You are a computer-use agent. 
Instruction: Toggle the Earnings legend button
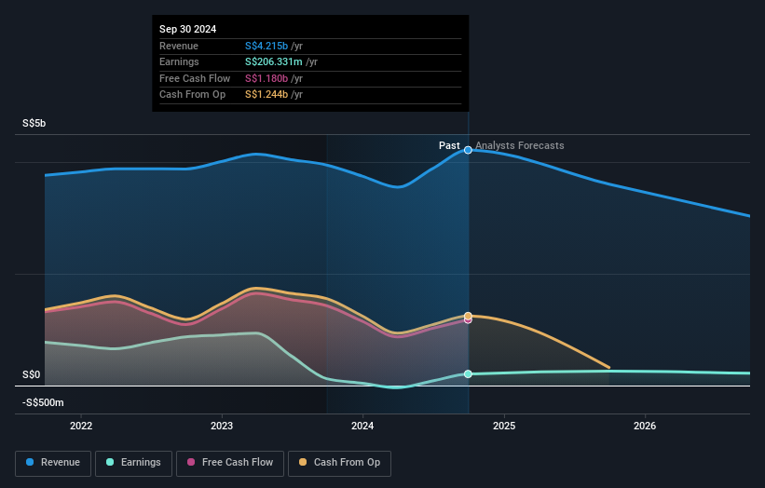[x=133, y=463]
